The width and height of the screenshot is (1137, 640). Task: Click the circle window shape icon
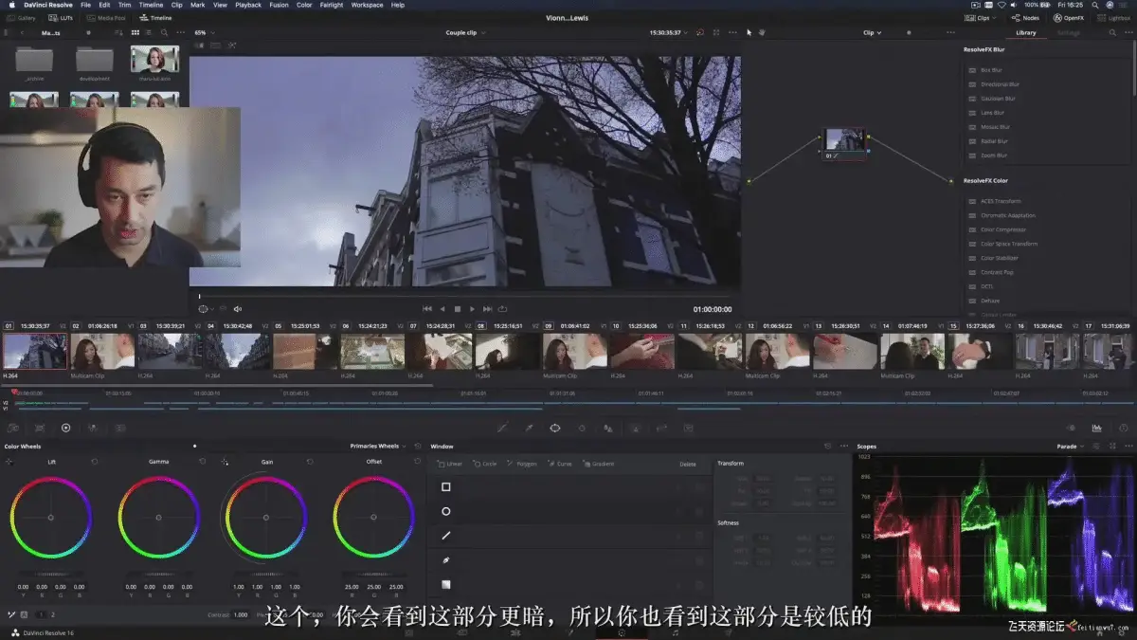pos(446,512)
